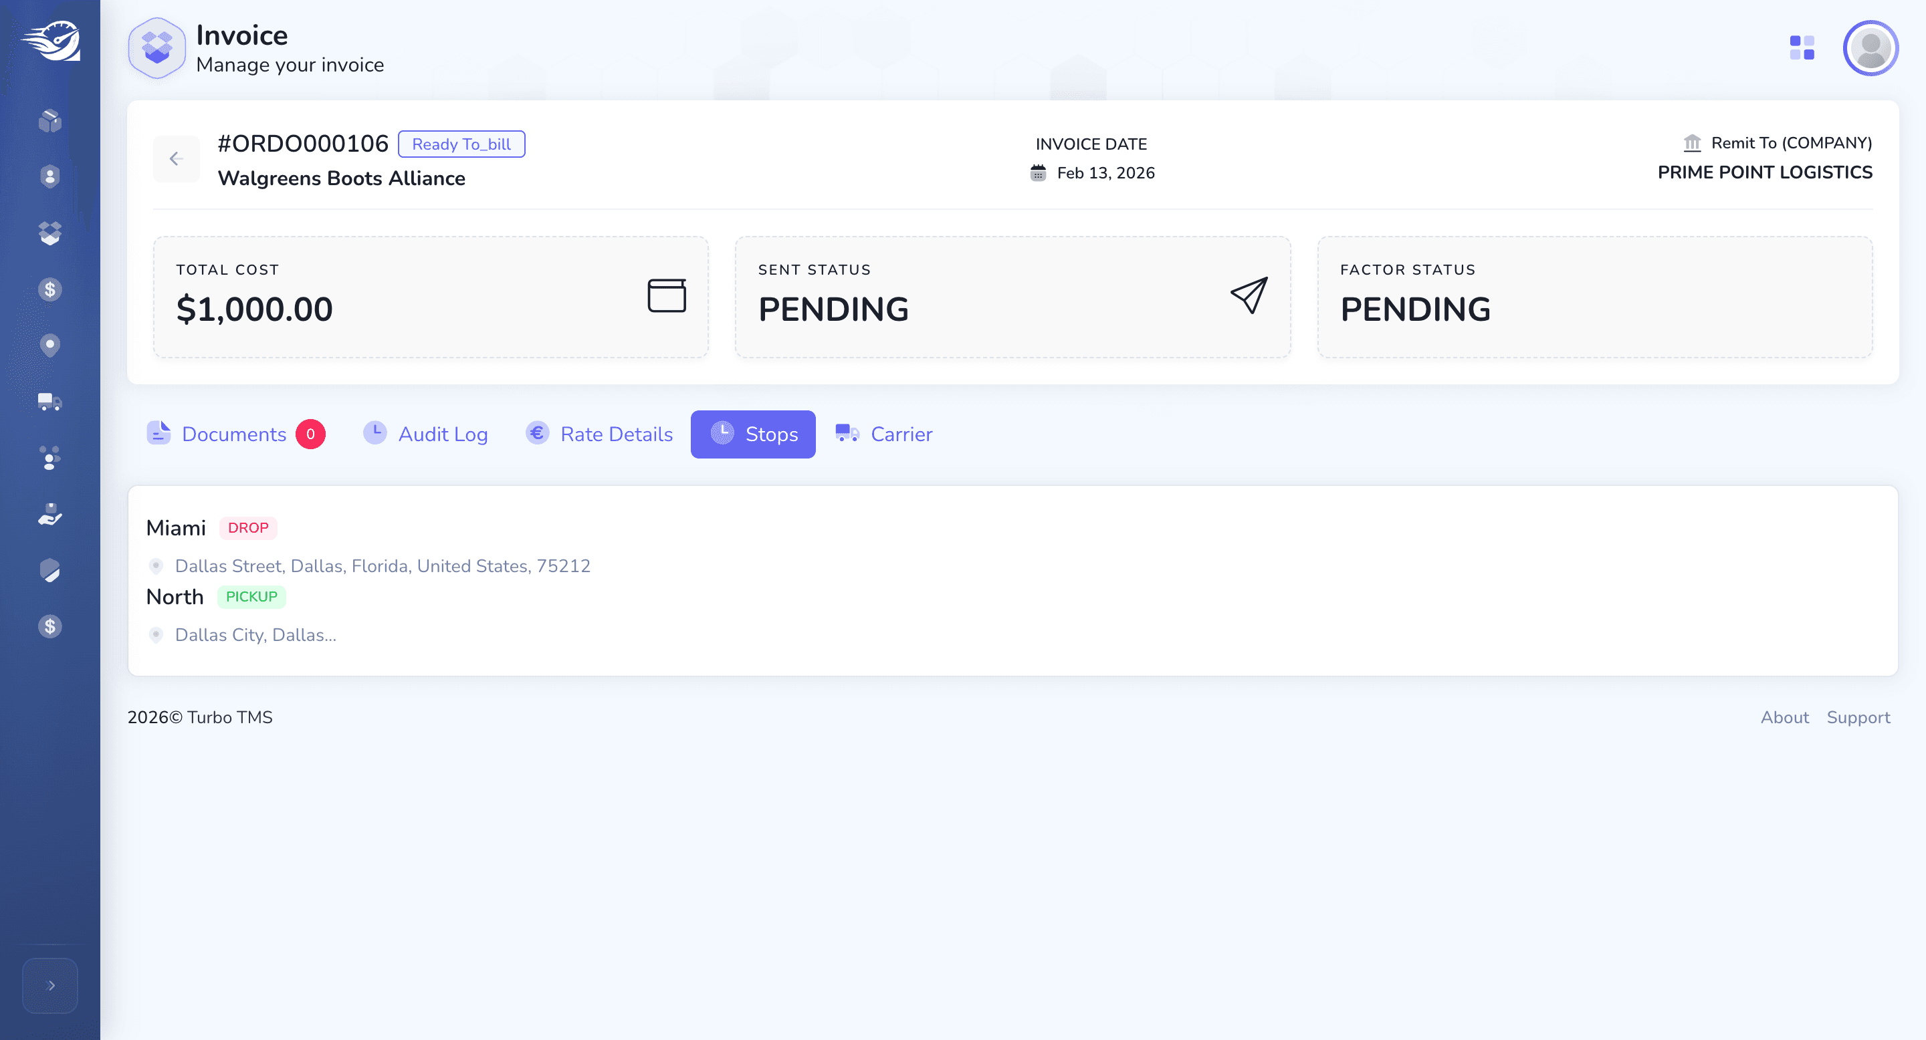
Task: Switch to the Audit Log tab
Action: 425,434
